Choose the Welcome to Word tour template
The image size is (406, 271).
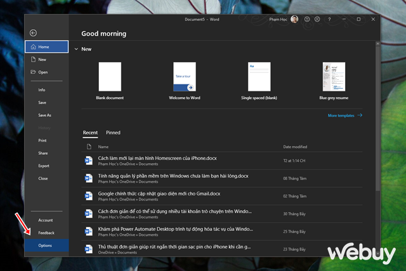(185, 78)
